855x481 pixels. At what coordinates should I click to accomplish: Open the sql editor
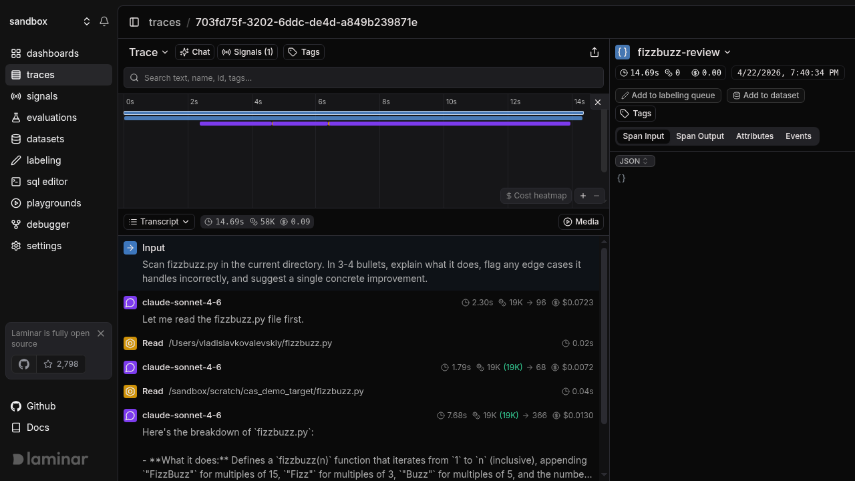coord(59,182)
